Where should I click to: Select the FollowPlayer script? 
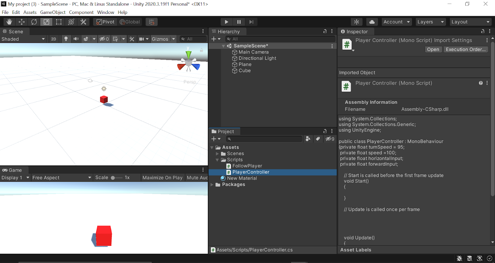247,166
